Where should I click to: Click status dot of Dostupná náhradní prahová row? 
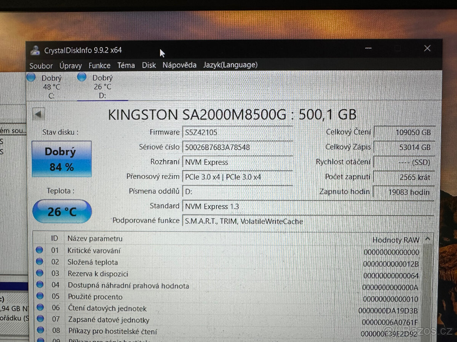click(40, 284)
